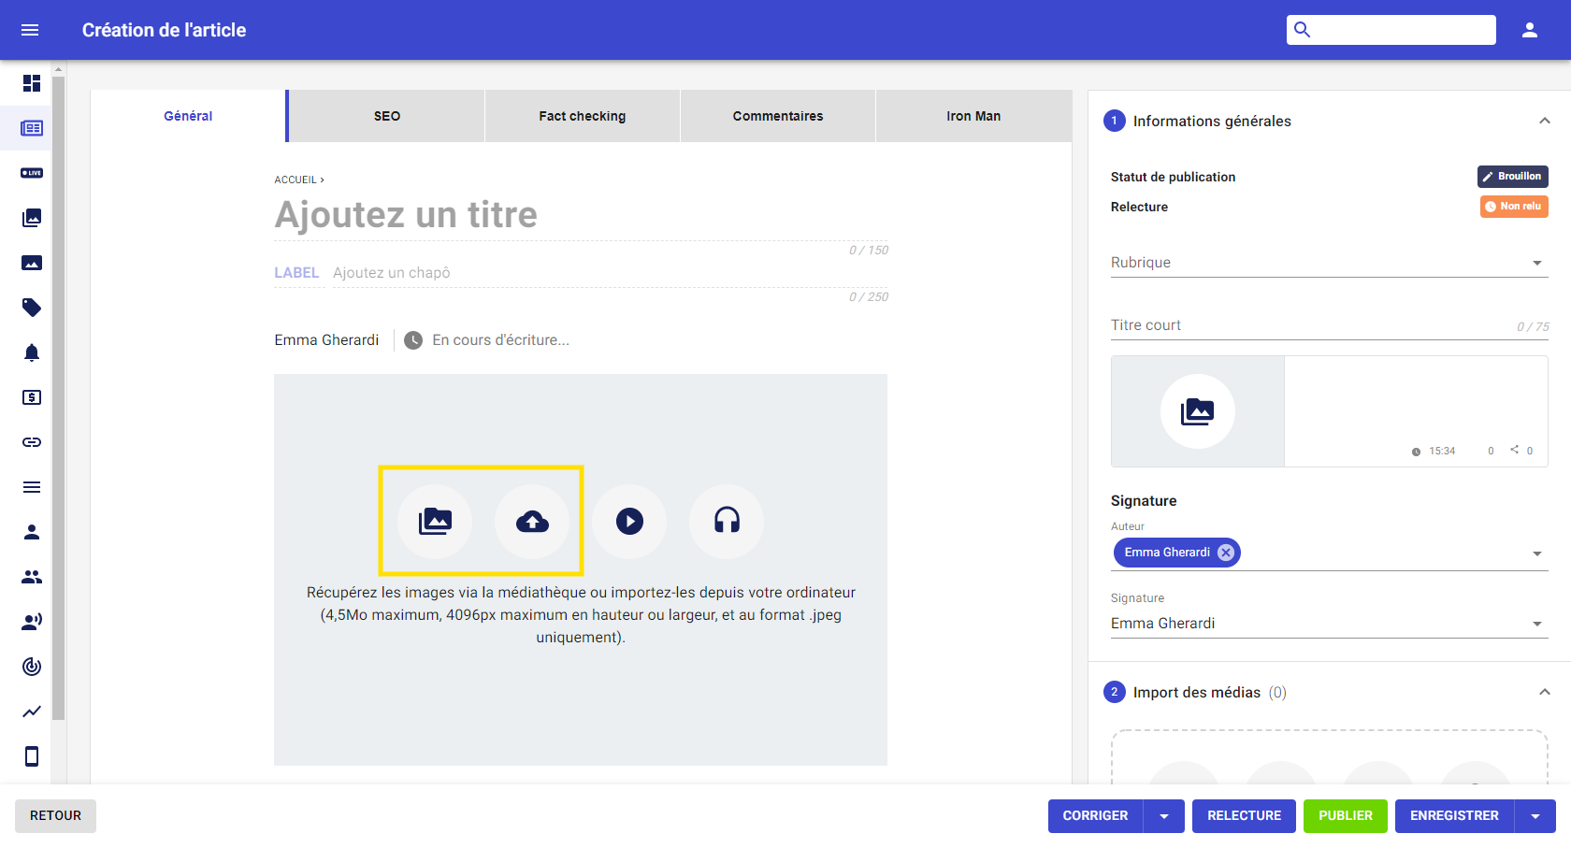Open the tags section in sidebar
The image size is (1571, 848).
[x=31, y=308]
